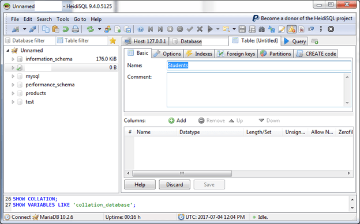Expand the test database node
Image resolution: width=360 pixels, height=224 pixels.
point(13,102)
